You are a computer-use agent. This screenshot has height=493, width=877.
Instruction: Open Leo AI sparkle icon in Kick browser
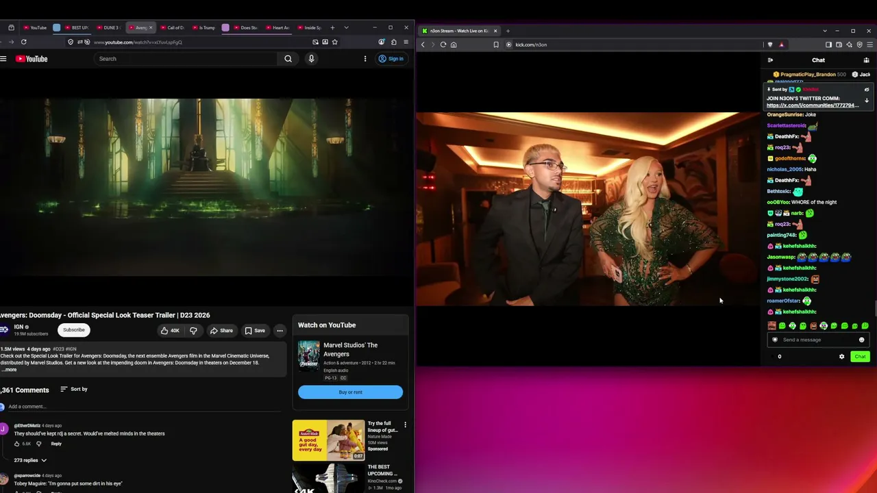pos(849,45)
